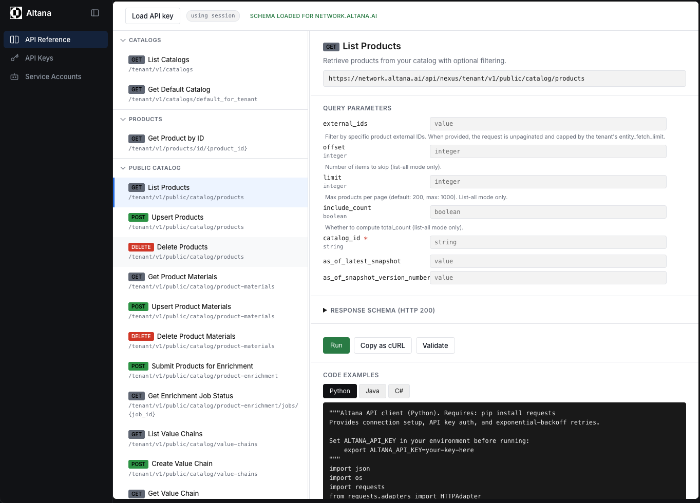
Task: Select Get Default Catalog endpoint
Action: coord(211,94)
